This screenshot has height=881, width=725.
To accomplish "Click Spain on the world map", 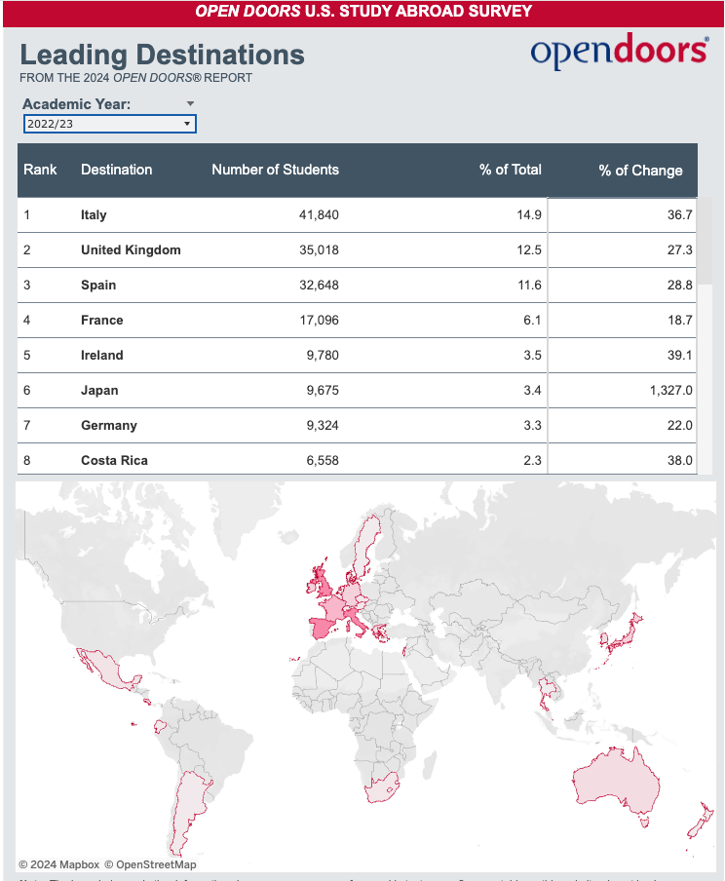I will pyautogui.click(x=322, y=629).
